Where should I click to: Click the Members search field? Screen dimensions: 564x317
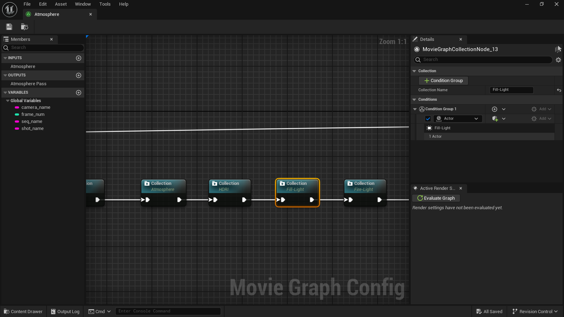(43, 48)
